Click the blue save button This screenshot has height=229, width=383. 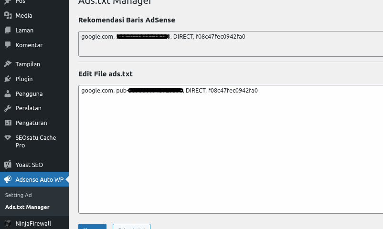coord(92,227)
